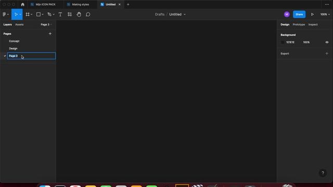This screenshot has width=333, height=187.
Task: Select the Hand tool
Action: [x=79, y=15]
